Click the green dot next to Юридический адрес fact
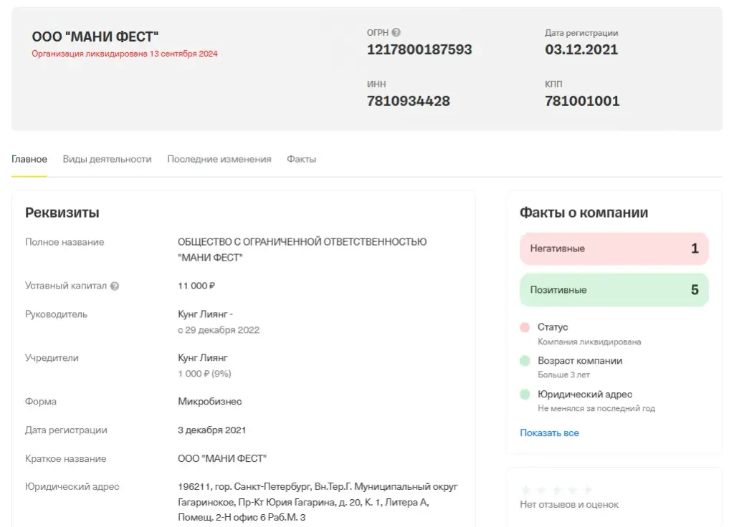 [525, 395]
